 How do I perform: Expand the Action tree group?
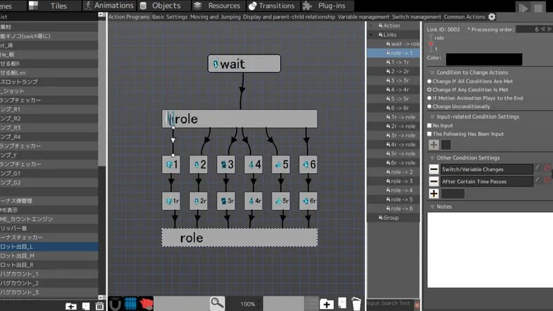(x=371, y=26)
